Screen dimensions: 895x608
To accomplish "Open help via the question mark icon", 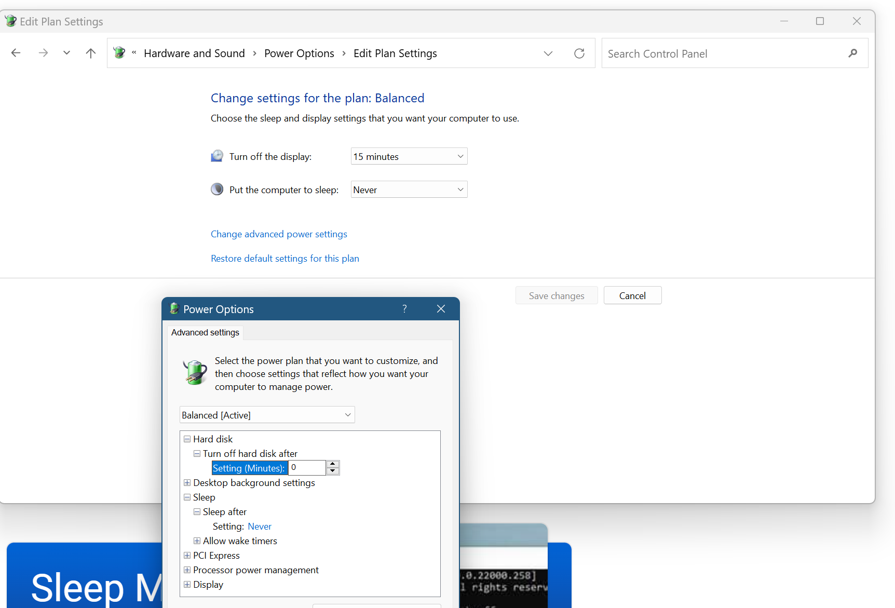I will (x=404, y=308).
